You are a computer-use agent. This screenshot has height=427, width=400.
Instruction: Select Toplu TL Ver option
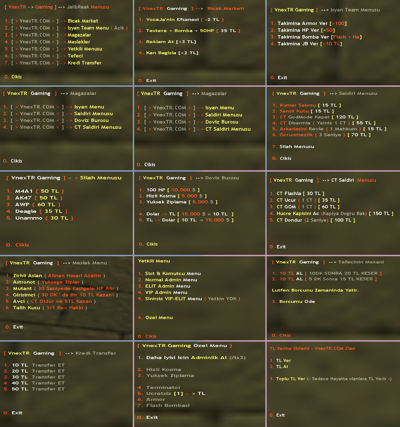(x=331, y=379)
